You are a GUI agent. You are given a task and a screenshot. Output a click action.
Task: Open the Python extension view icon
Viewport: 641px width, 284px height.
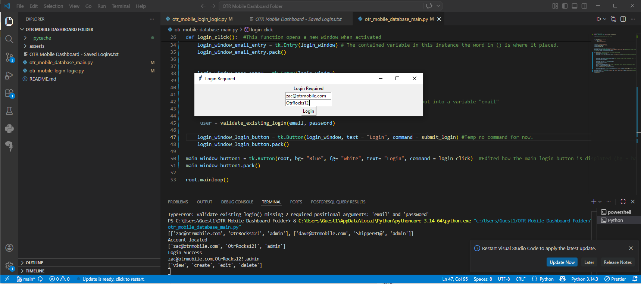click(9, 129)
